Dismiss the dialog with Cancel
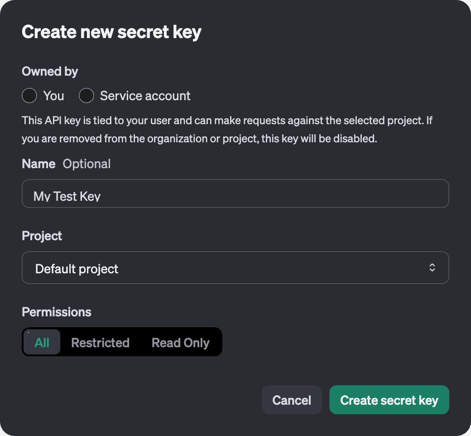This screenshot has width=471, height=436. click(292, 400)
